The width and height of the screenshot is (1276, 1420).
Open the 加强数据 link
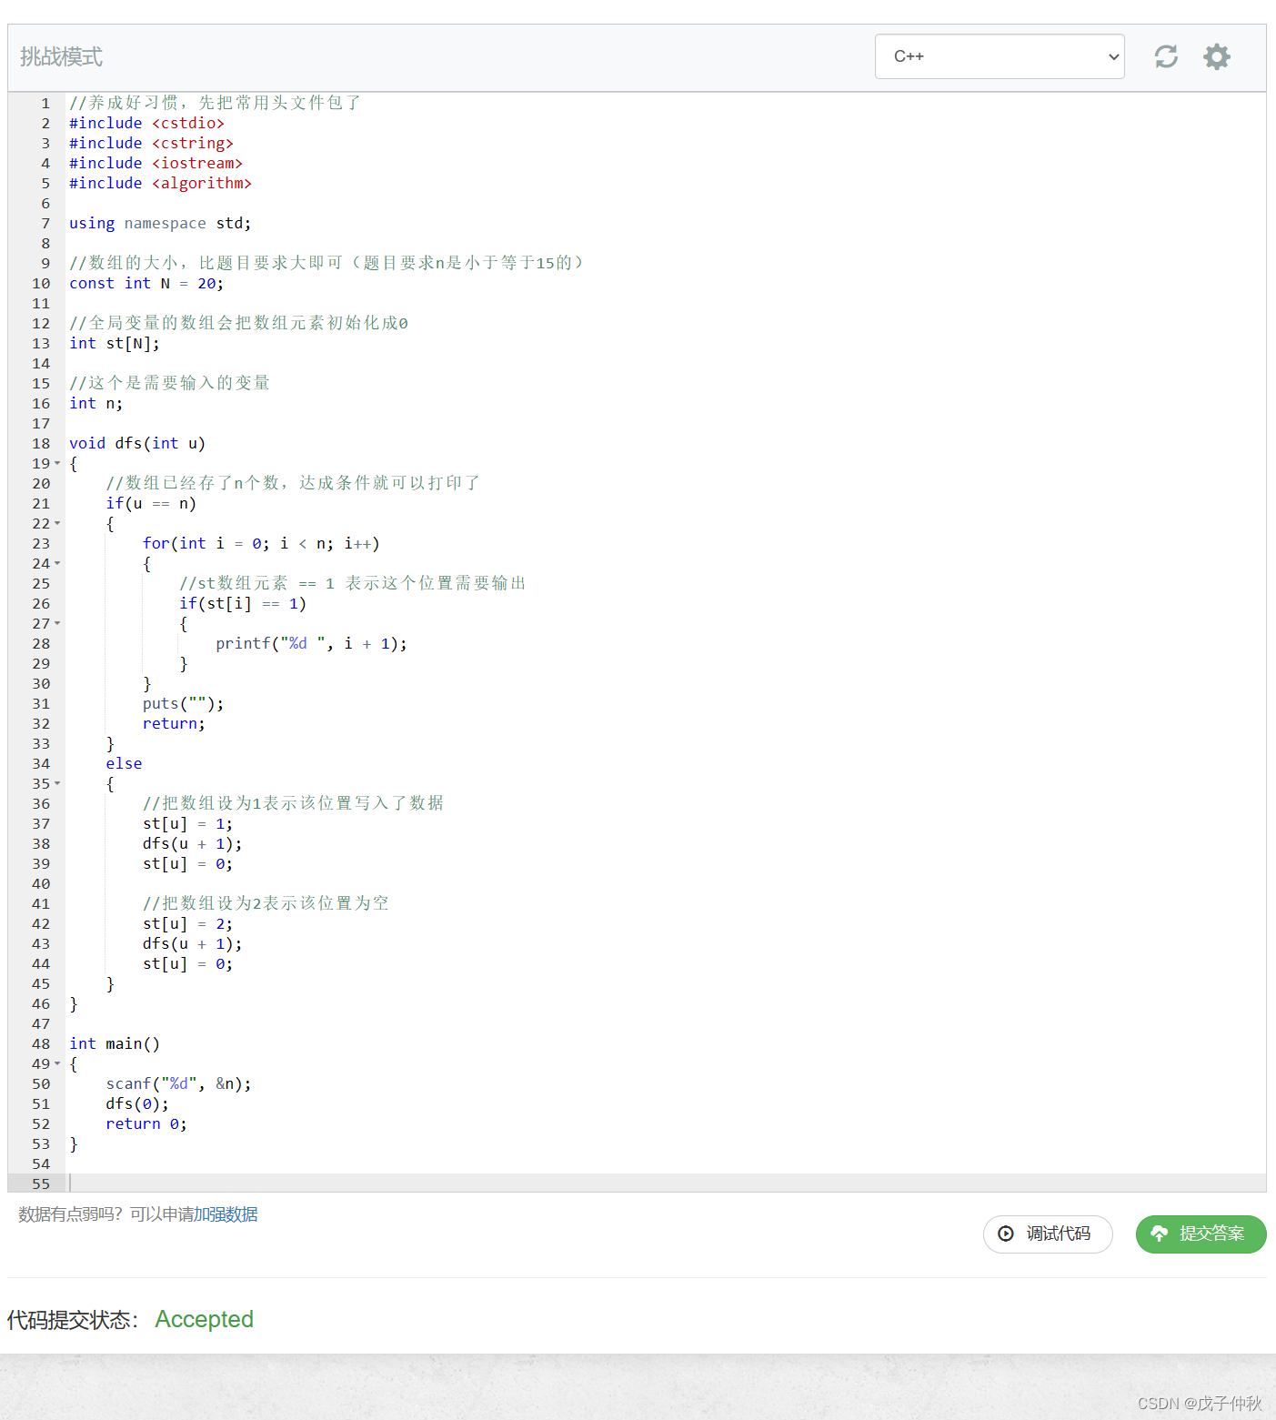tap(226, 1214)
